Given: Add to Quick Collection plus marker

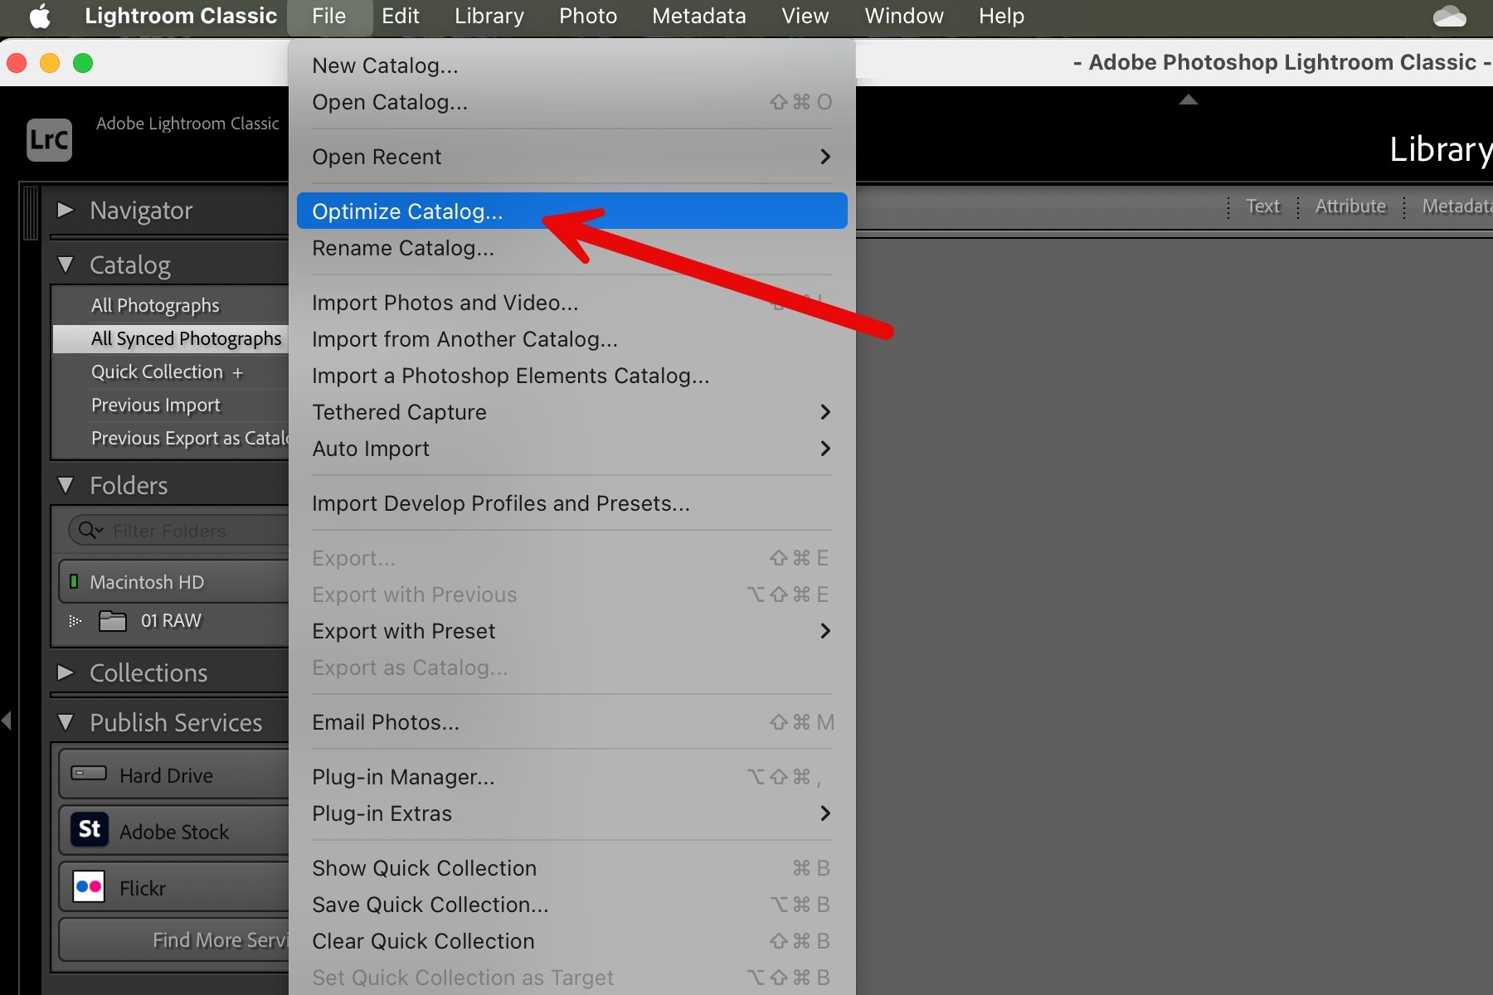Looking at the screenshot, I should (x=238, y=373).
